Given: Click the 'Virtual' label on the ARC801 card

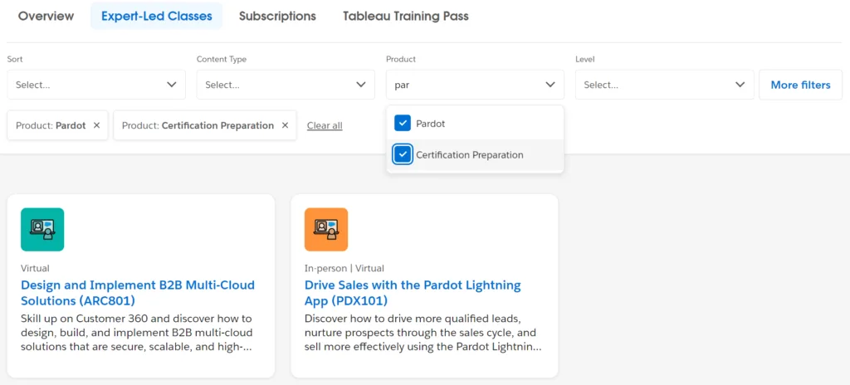Looking at the screenshot, I should point(35,268).
